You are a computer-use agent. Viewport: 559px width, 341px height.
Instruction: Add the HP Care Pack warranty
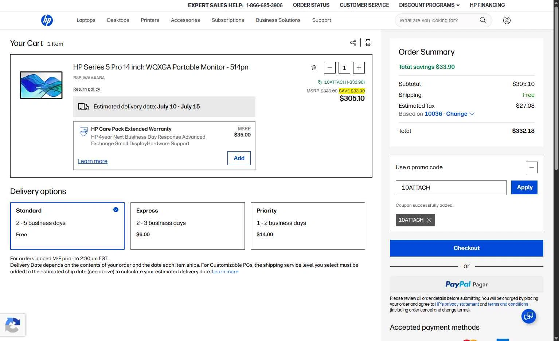click(239, 158)
